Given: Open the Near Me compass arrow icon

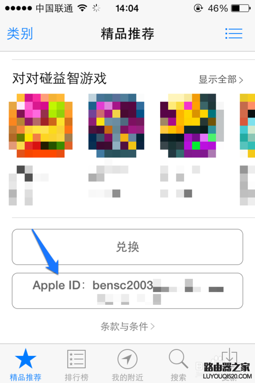Looking at the screenshot, I should click(127, 358).
